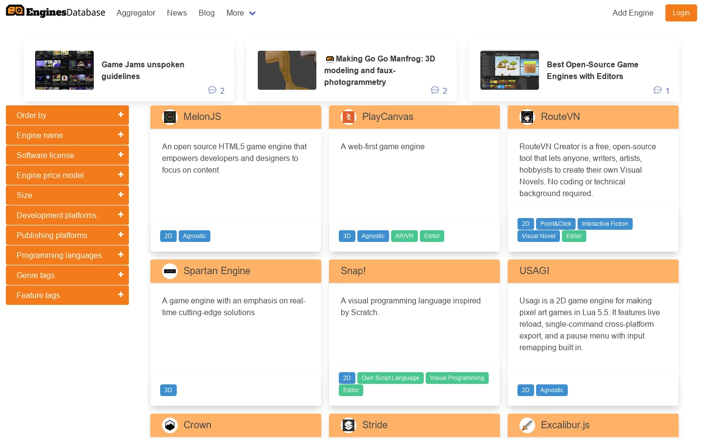Expand the Development platforms filter
Viewport: 703px width, 439px height.
point(67,215)
